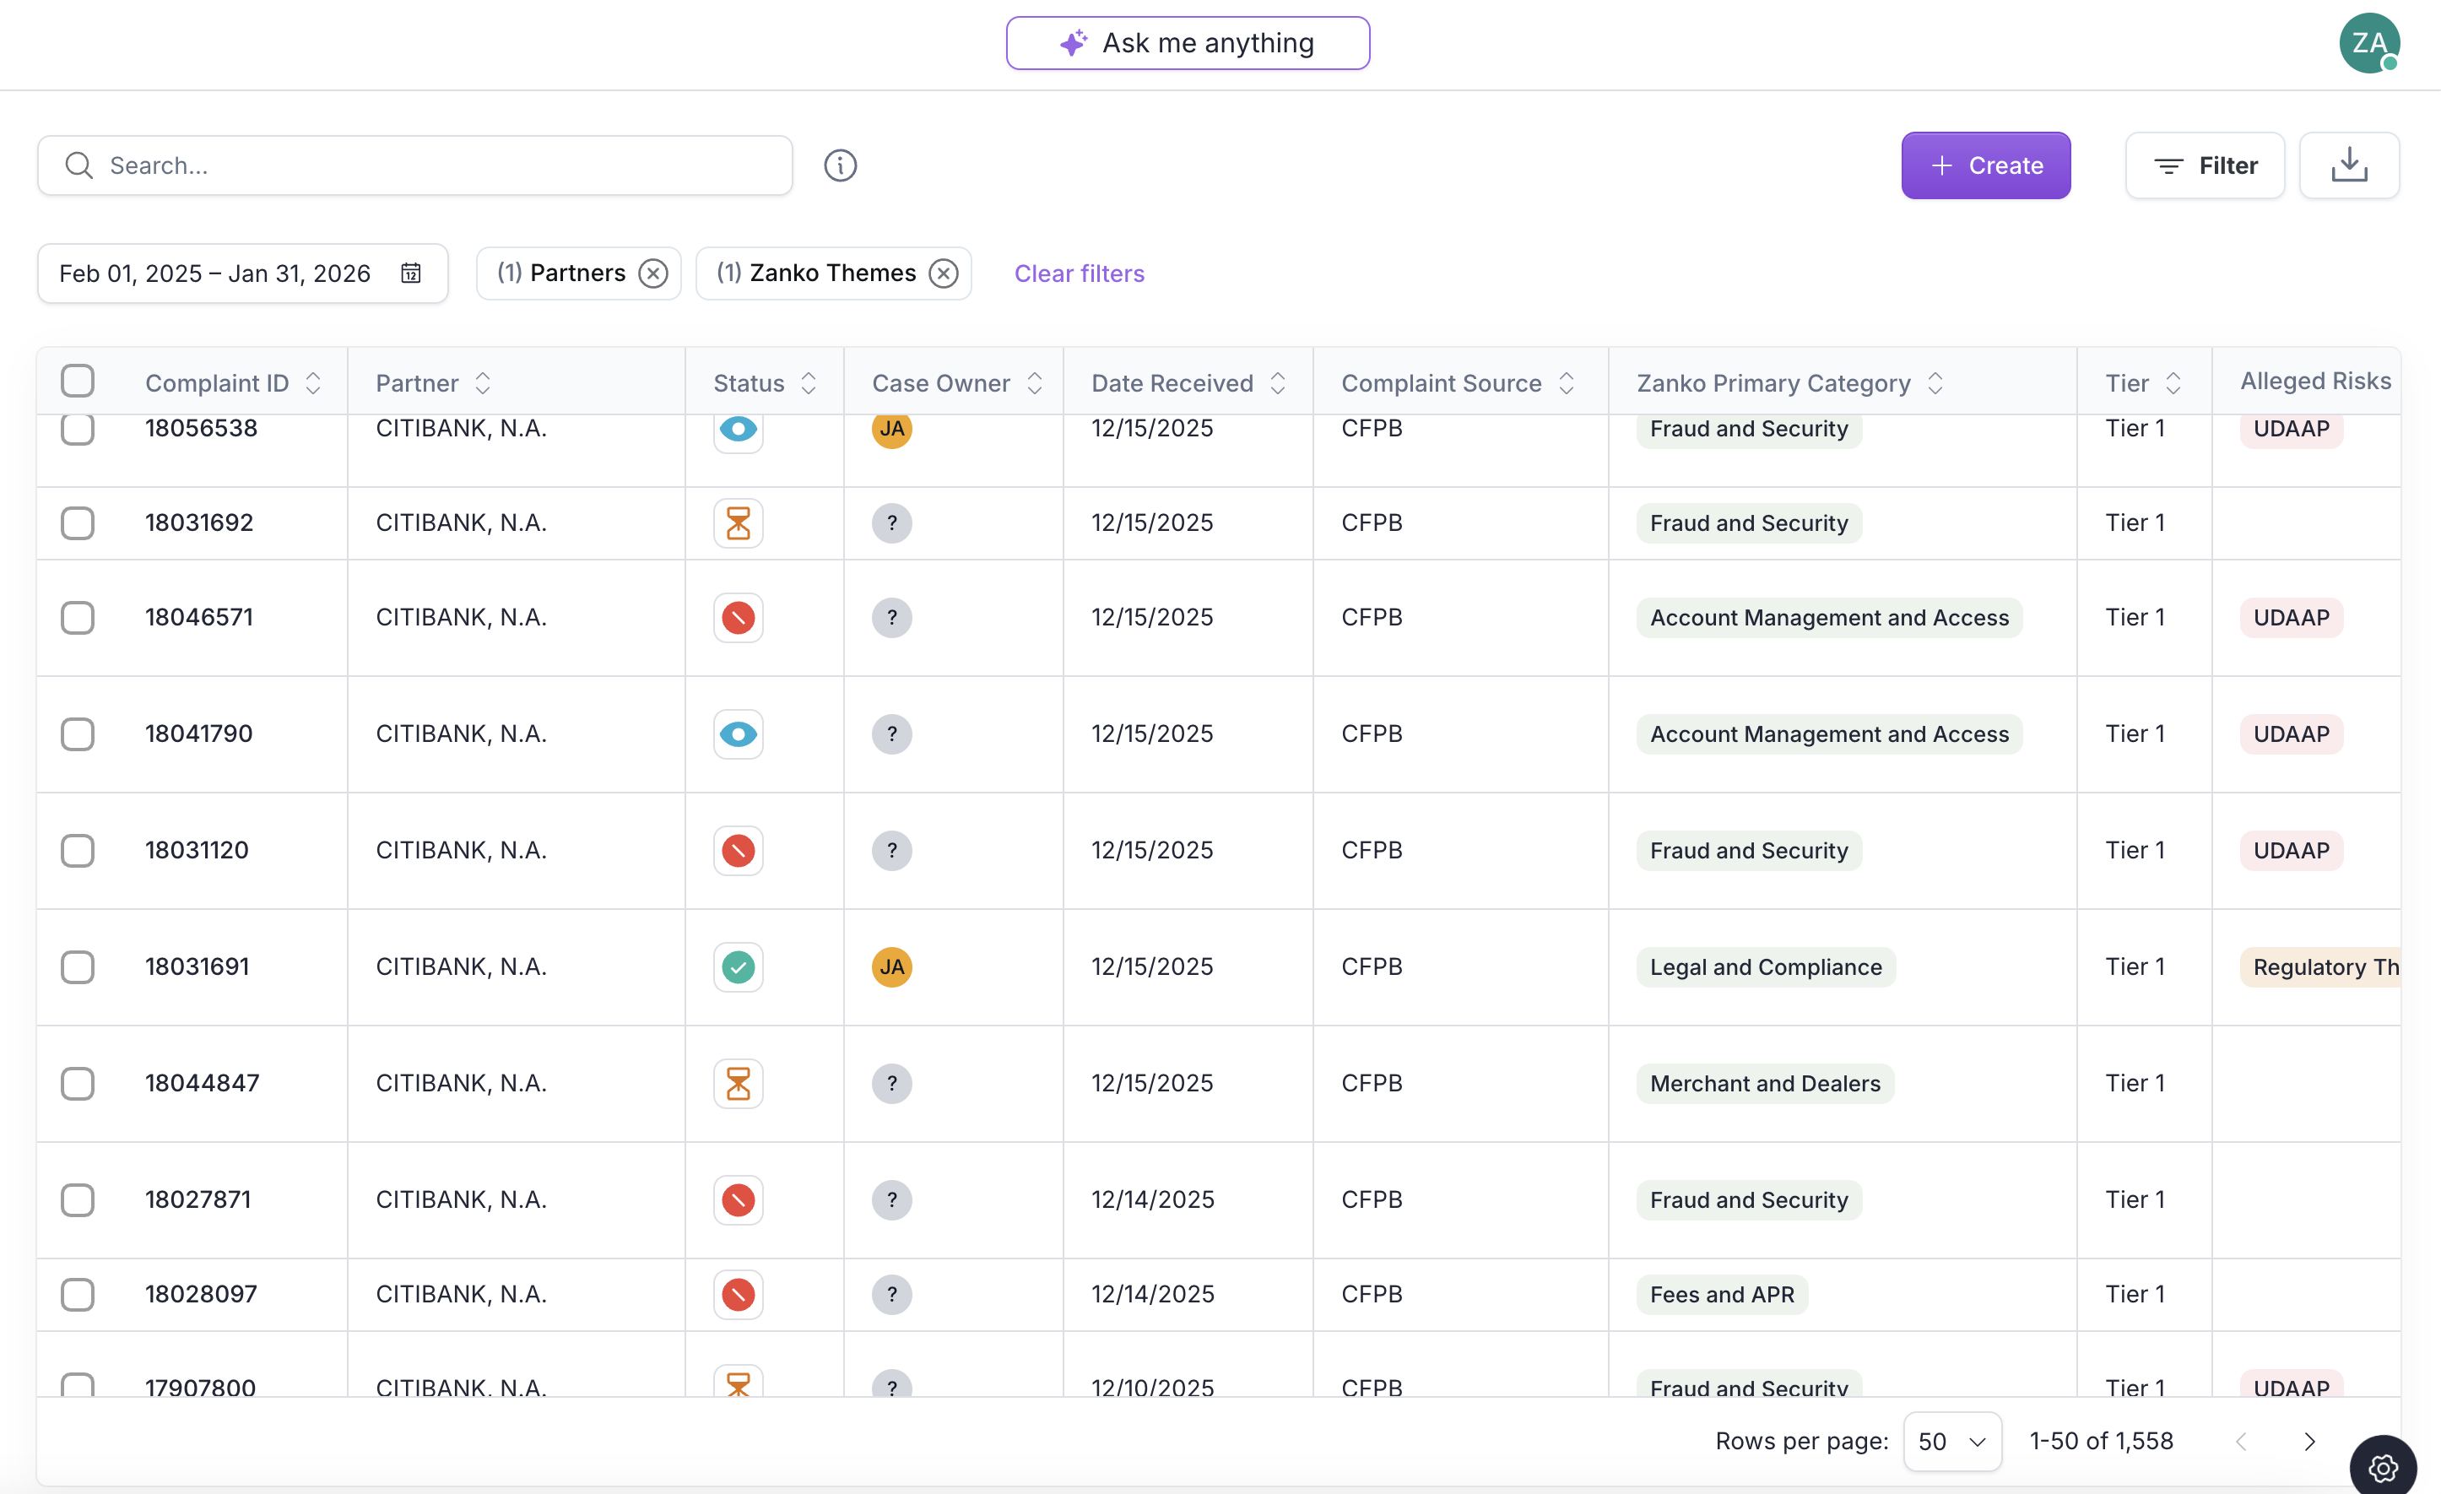Check the row checkbox for complaint 18028097
This screenshot has height=1494, width=2441.
tap(78, 1294)
